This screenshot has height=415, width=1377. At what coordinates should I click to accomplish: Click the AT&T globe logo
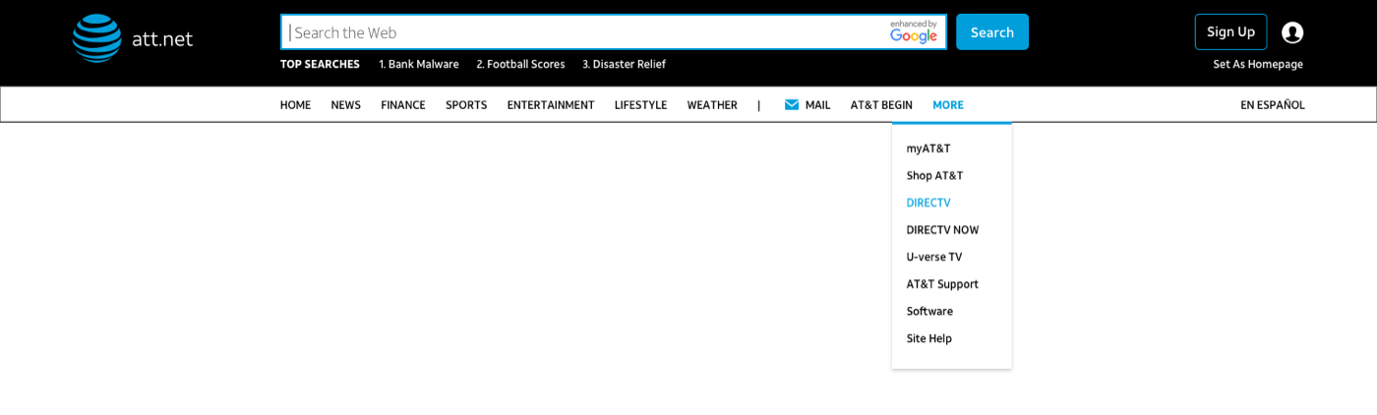click(x=96, y=38)
